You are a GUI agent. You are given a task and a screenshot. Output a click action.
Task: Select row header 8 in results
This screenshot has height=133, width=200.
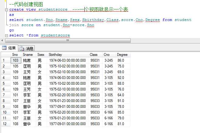coord(6,101)
